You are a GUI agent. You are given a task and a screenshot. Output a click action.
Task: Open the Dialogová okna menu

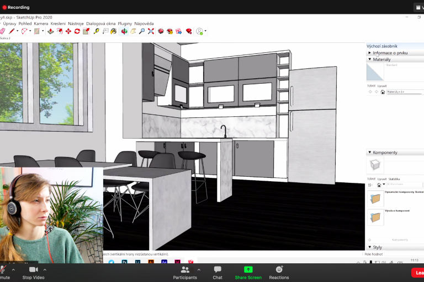pyautogui.click(x=100, y=24)
